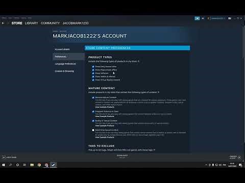The image size is (245, 183).
Task: Uncheck Show Software
Action: [x=93, y=73]
